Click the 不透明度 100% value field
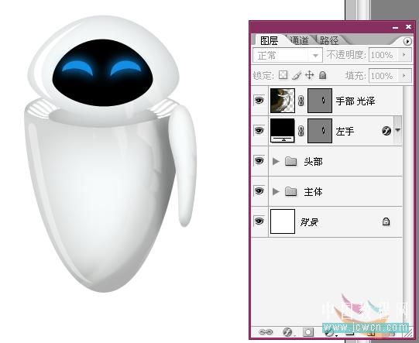Screen dimensions: 419x343 point(383,55)
